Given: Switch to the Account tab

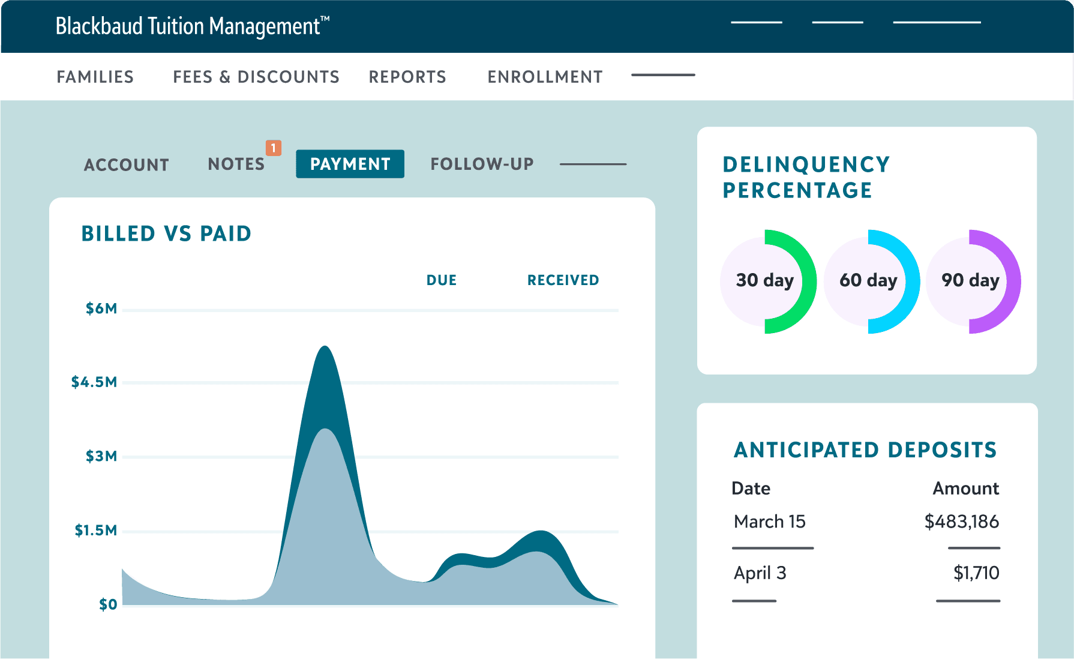Looking at the screenshot, I should [126, 164].
